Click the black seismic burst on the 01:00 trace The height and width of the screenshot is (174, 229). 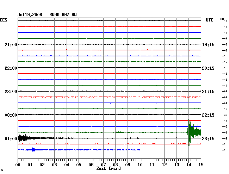pyautogui.click(x=24, y=138)
